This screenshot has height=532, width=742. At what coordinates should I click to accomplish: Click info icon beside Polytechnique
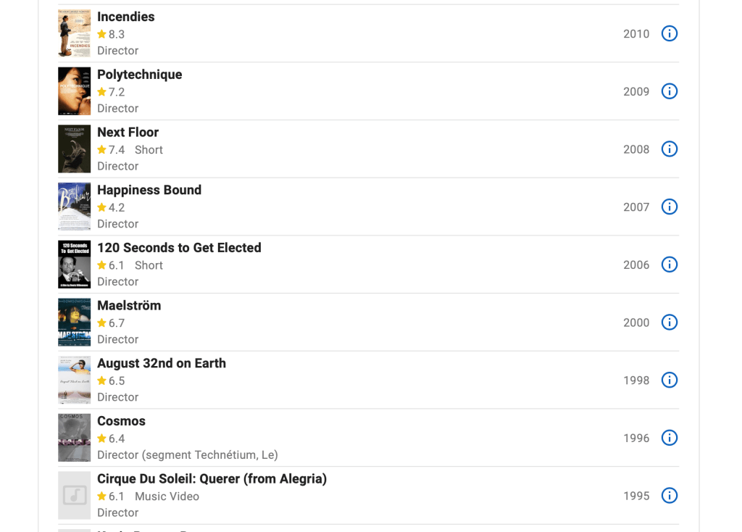point(670,91)
